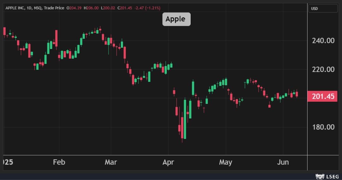Click the open value O204.39
The width and height of the screenshot is (342, 180).
click(74, 8)
